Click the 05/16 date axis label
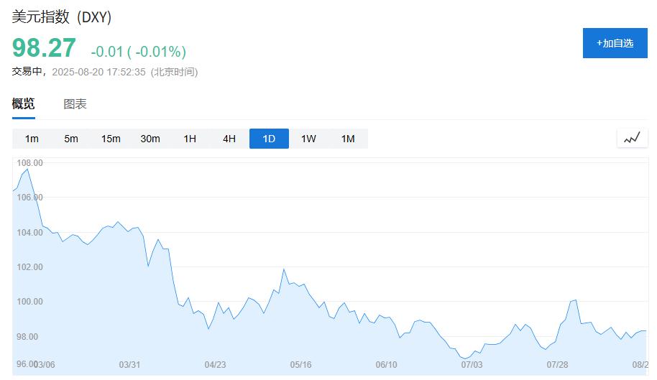This screenshot has height=380, width=657. tap(301, 364)
